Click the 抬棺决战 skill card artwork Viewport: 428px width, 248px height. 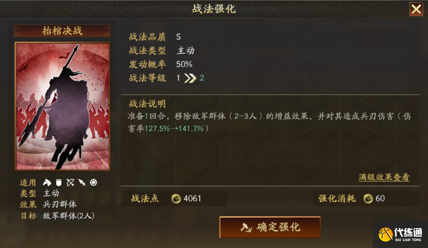pyautogui.click(x=63, y=107)
